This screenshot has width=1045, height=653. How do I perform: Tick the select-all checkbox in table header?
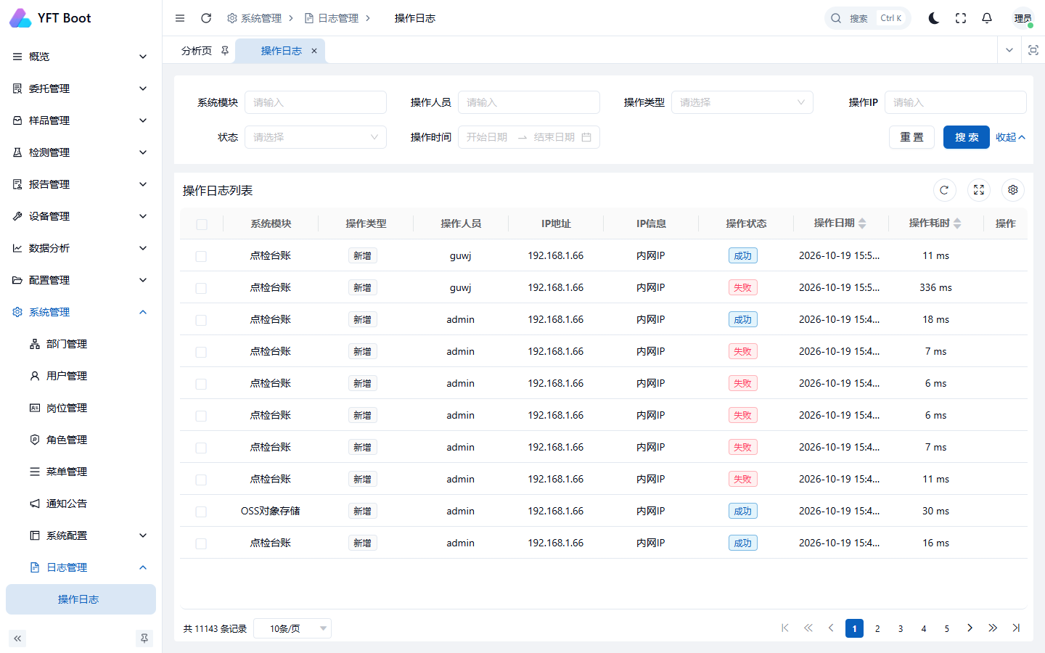202,224
